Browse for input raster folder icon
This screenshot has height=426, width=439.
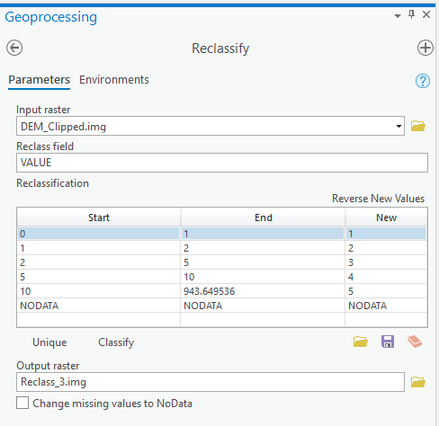(418, 126)
